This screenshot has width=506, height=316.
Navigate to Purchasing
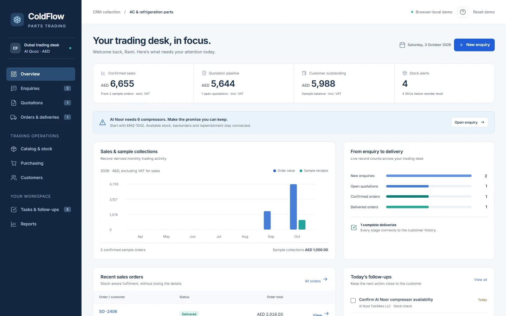(41, 163)
